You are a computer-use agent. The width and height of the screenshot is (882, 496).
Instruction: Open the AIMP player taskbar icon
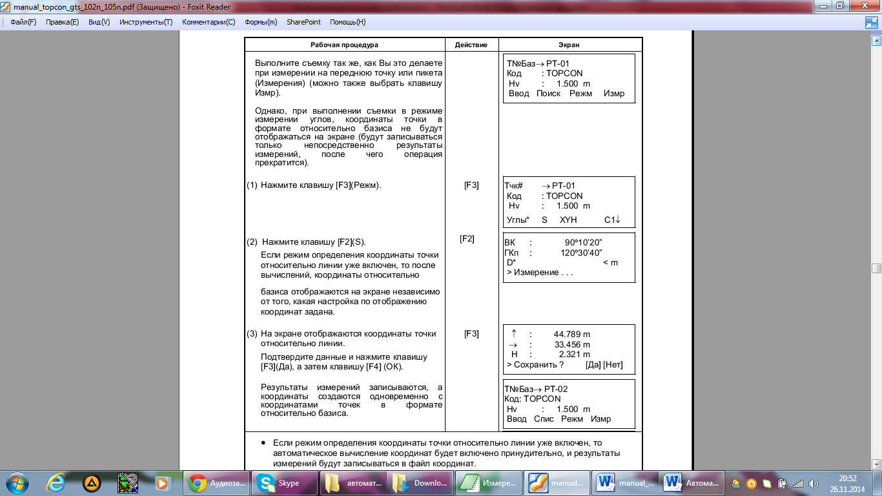pyautogui.click(x=92, y=482)
